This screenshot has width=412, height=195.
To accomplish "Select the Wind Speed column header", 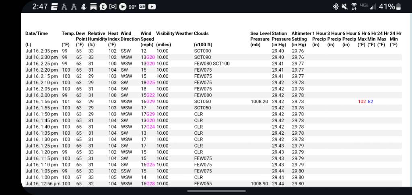I will point(147,36).
